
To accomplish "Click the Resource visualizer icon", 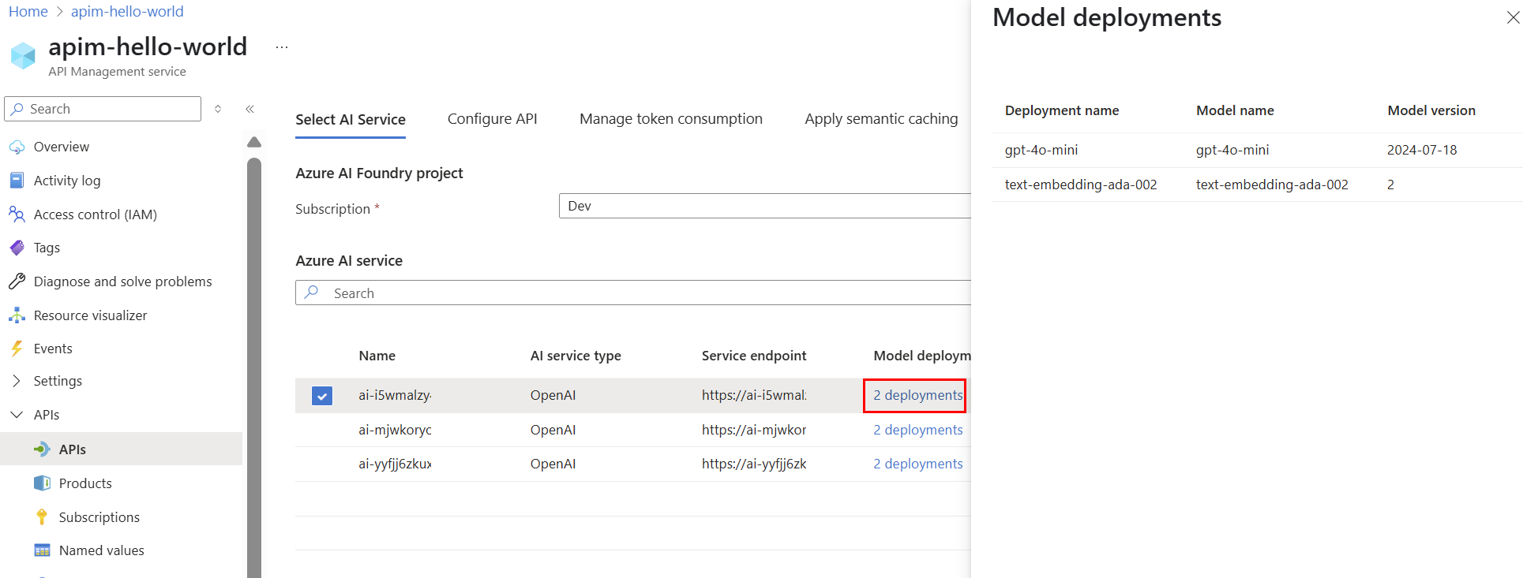I will [x=17, y=315].
